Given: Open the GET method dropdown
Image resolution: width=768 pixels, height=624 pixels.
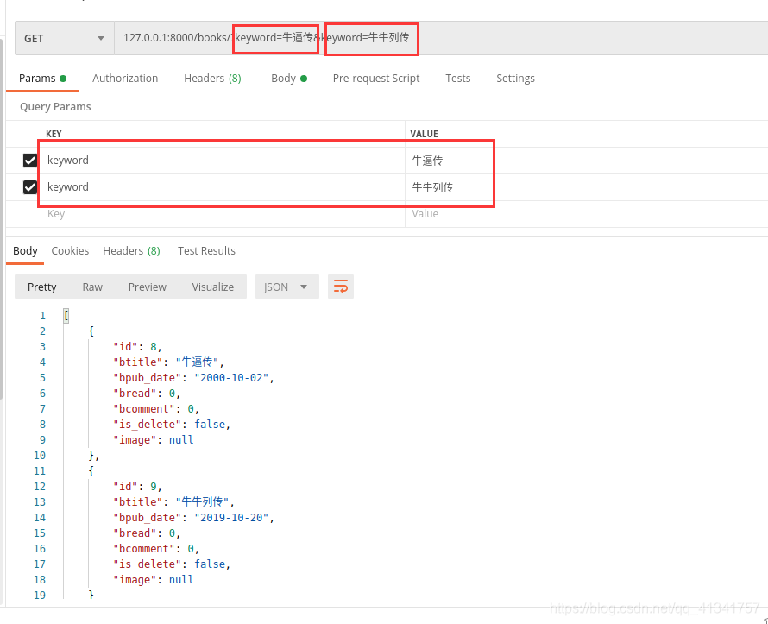Looking at the screenshot, I should 65,38.
